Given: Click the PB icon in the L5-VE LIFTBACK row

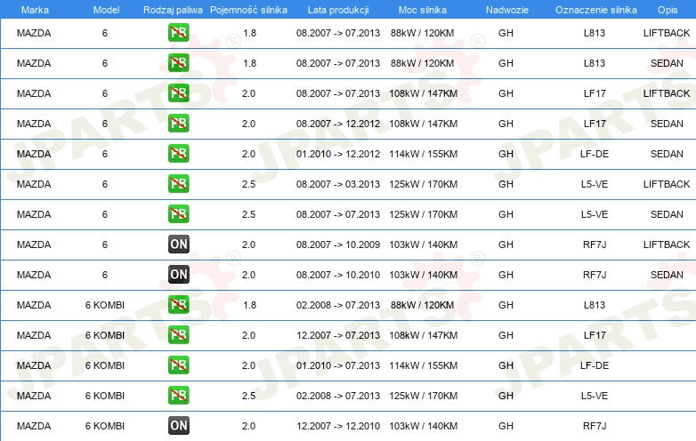Looking at the screenshot, I should coord(179,184).
